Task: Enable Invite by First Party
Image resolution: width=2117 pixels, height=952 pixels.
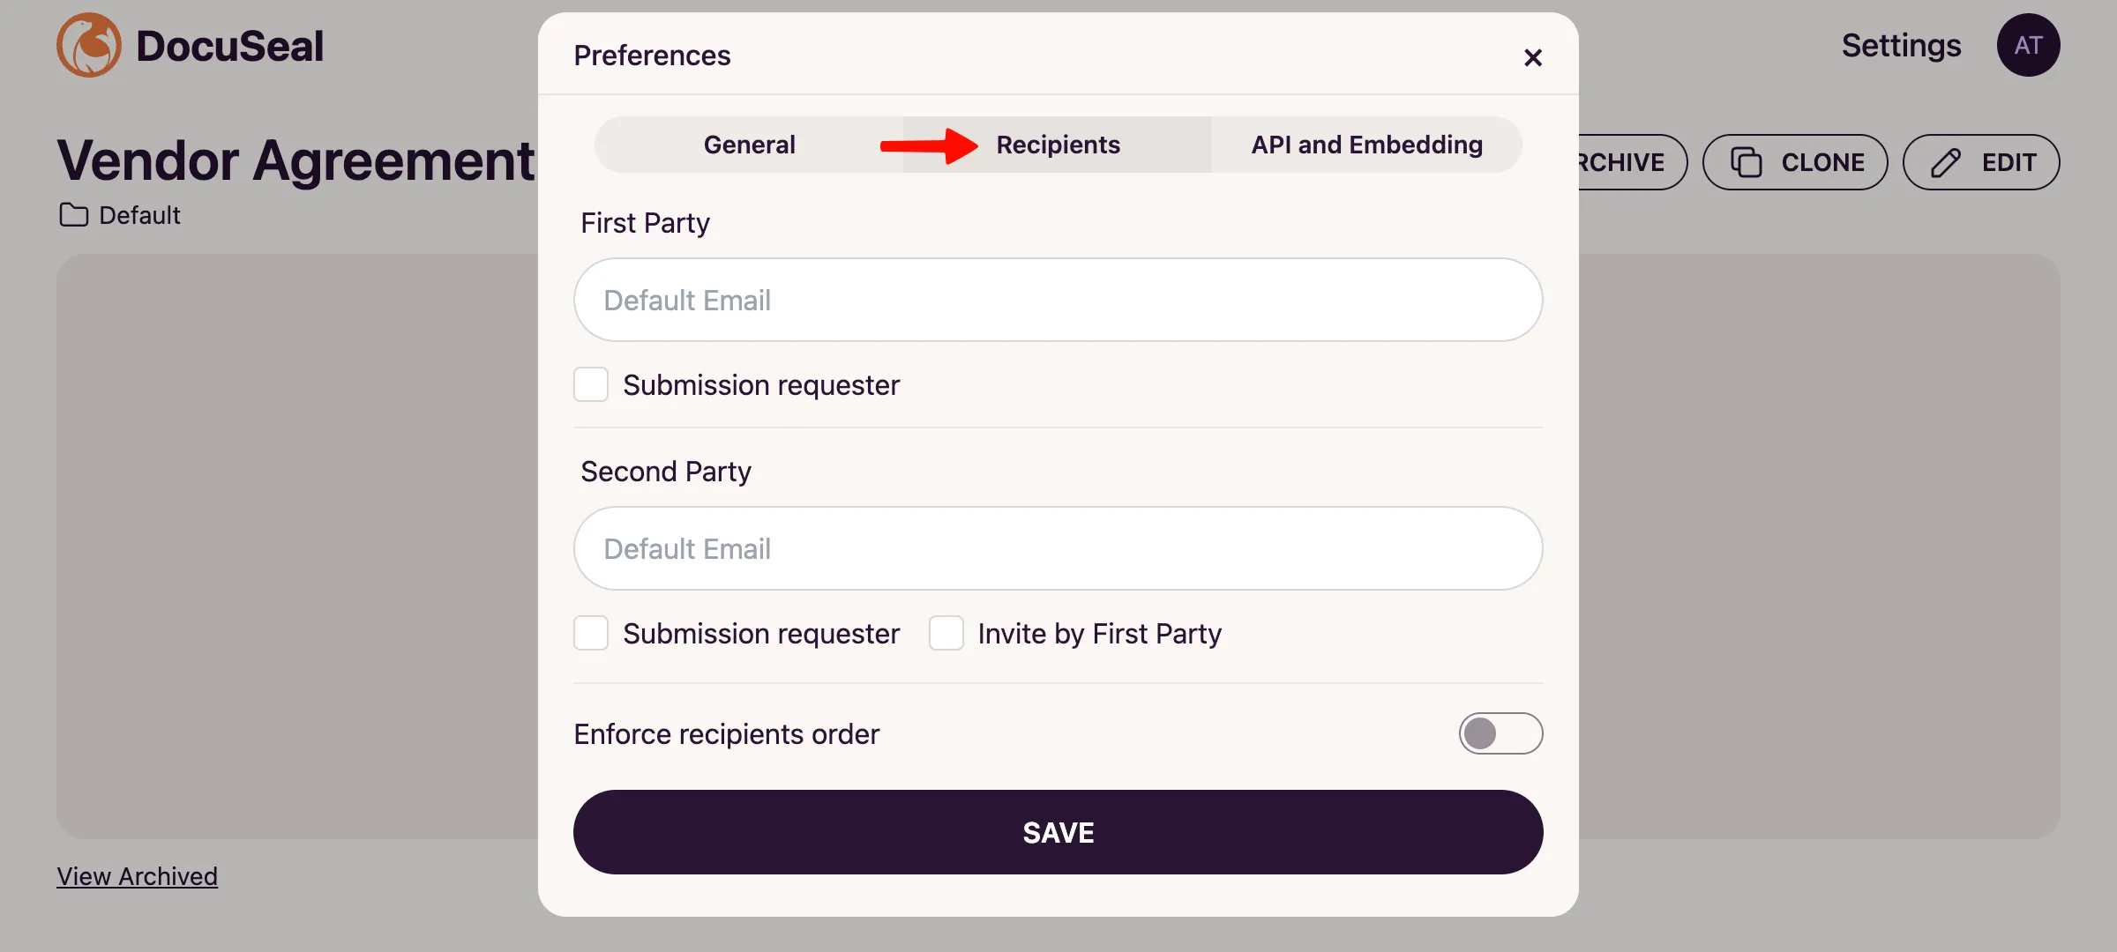Action: tap(946, 633)
